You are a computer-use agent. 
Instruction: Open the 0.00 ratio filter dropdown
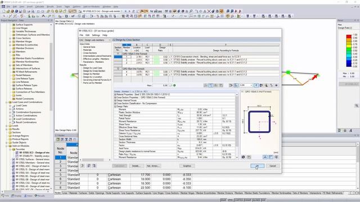pos(246,85)
